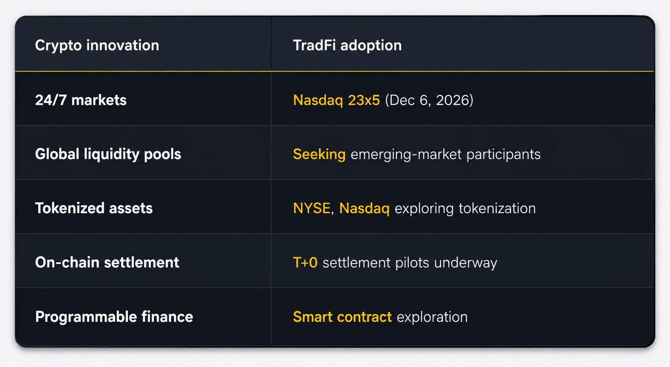This screenshot has width=670, height=367.
Task: Click the 23x5 portion of Nasdaq text
Action: (x=364, y=100)
